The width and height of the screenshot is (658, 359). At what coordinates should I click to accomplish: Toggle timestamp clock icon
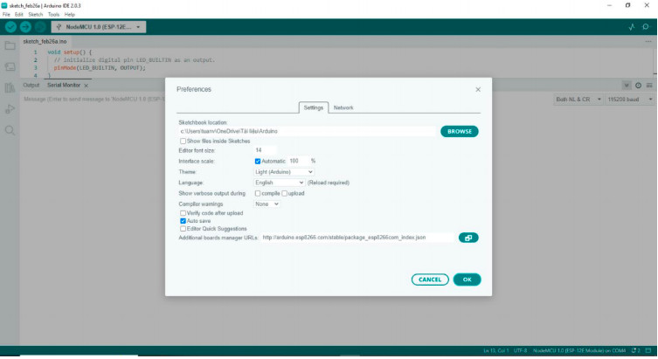638,85
